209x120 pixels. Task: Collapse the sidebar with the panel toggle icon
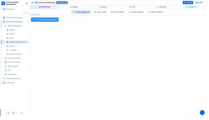tap(27, 3)
